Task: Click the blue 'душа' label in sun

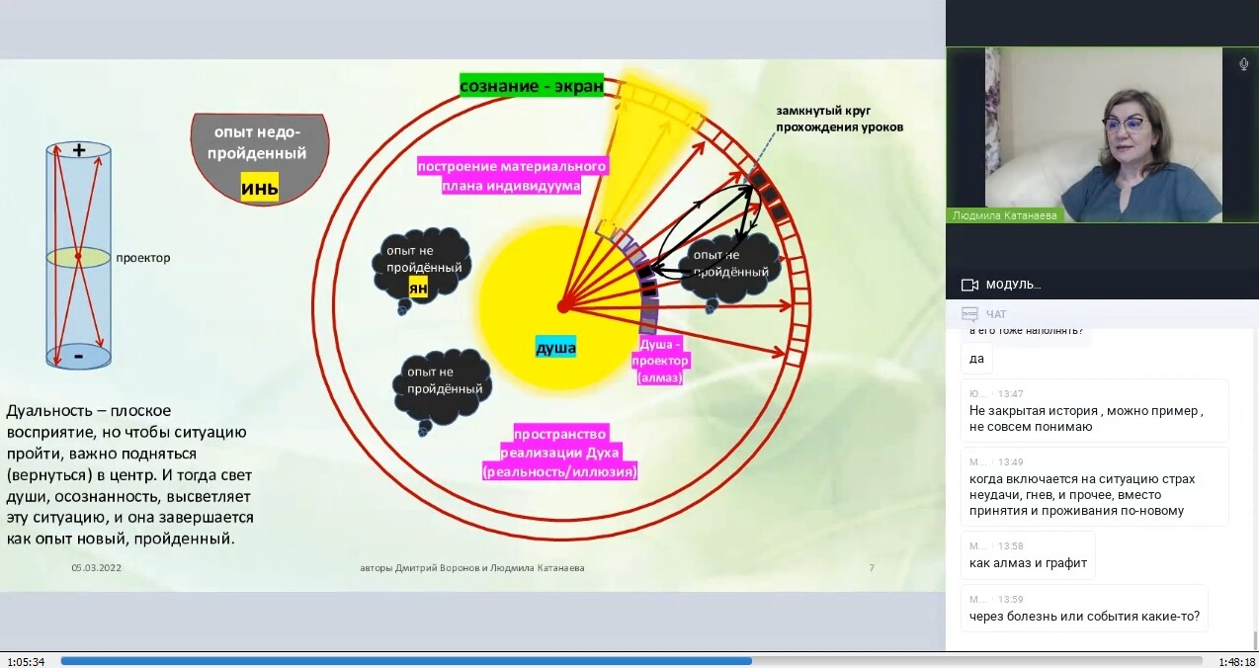Action: tap(555, 348)
